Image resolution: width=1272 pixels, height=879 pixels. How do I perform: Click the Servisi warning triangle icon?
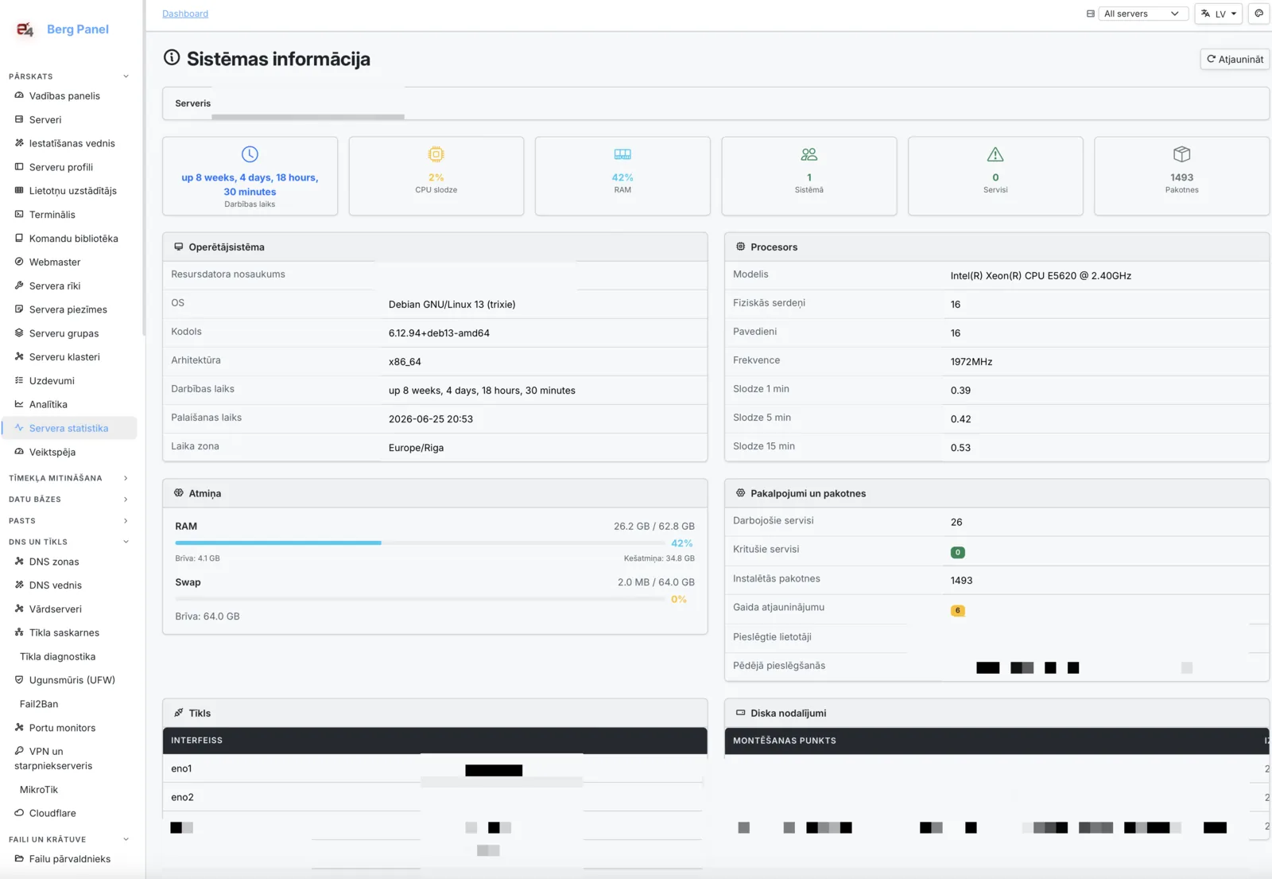(995, 154)
